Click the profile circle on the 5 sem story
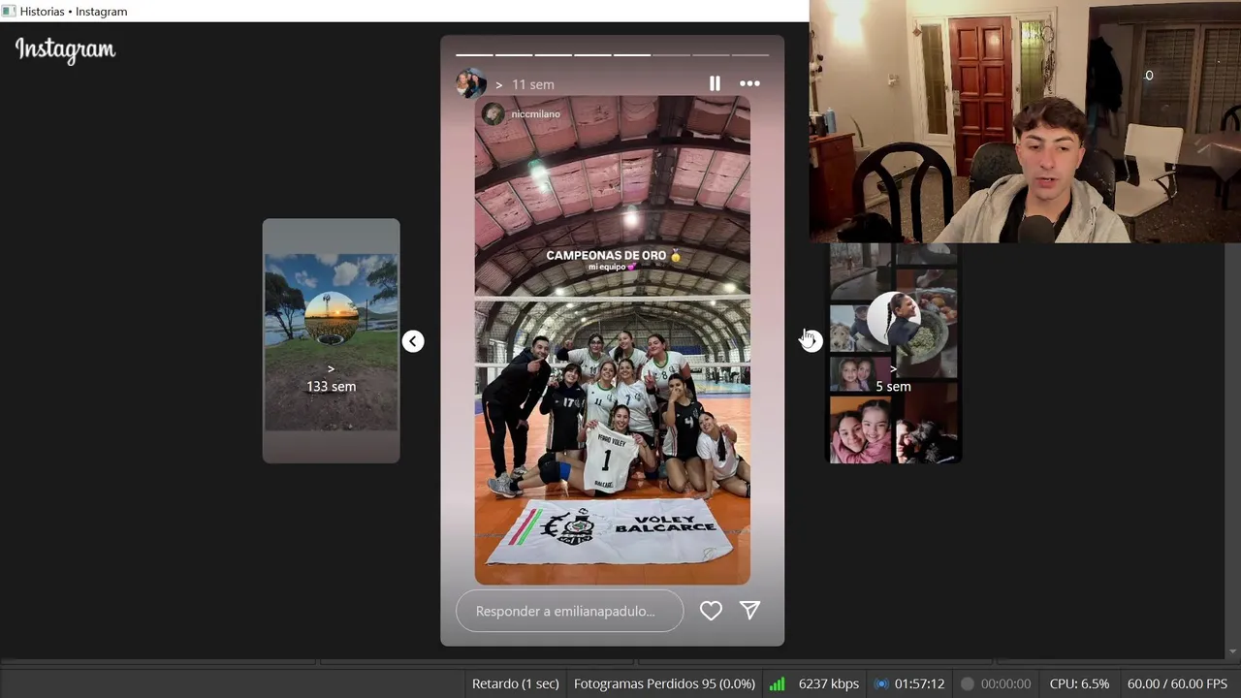The image size is (1241, 698). (x=893, y=319)
